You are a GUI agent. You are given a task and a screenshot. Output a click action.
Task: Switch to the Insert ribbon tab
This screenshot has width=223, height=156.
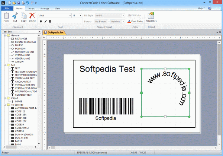click(31, 9)
